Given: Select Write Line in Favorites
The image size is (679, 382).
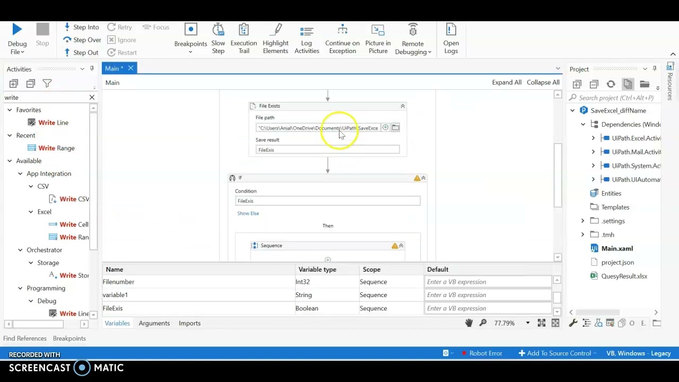Looking at the screenshot, I should pyautogui.click(x=48, y=123).
